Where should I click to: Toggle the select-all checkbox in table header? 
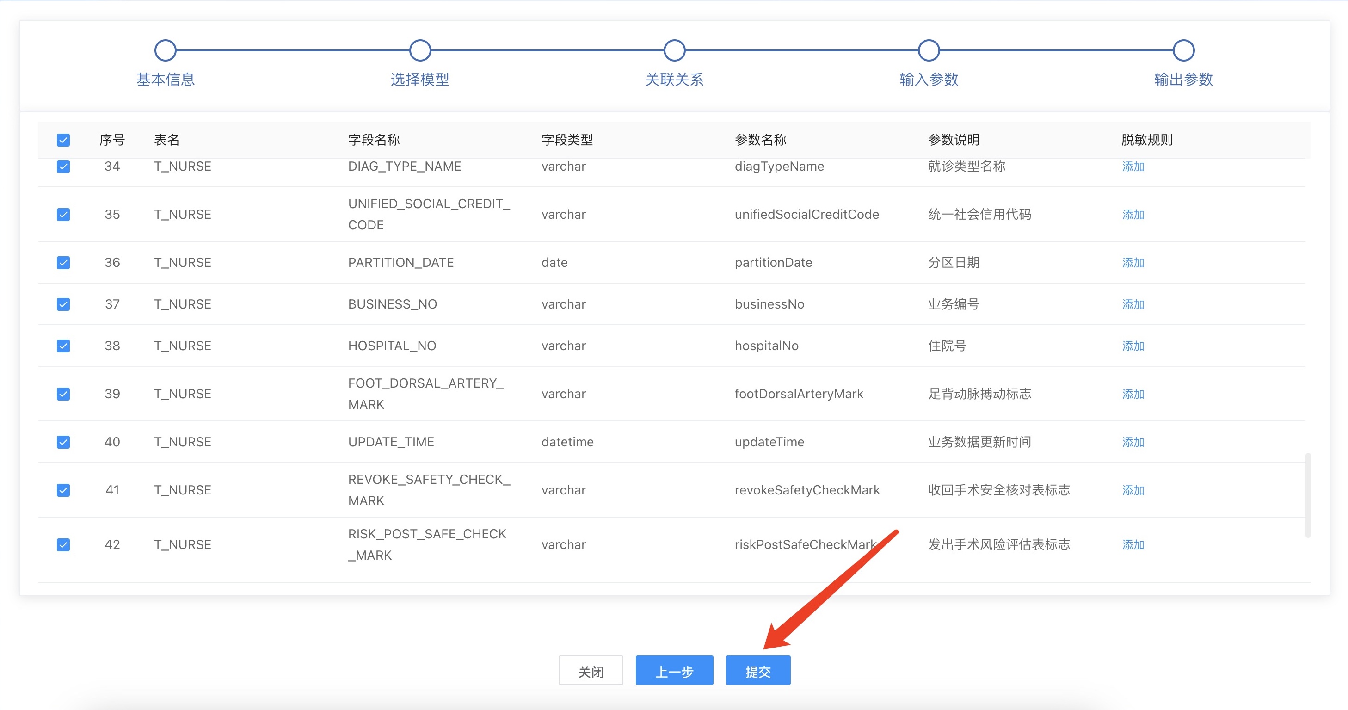63,140
